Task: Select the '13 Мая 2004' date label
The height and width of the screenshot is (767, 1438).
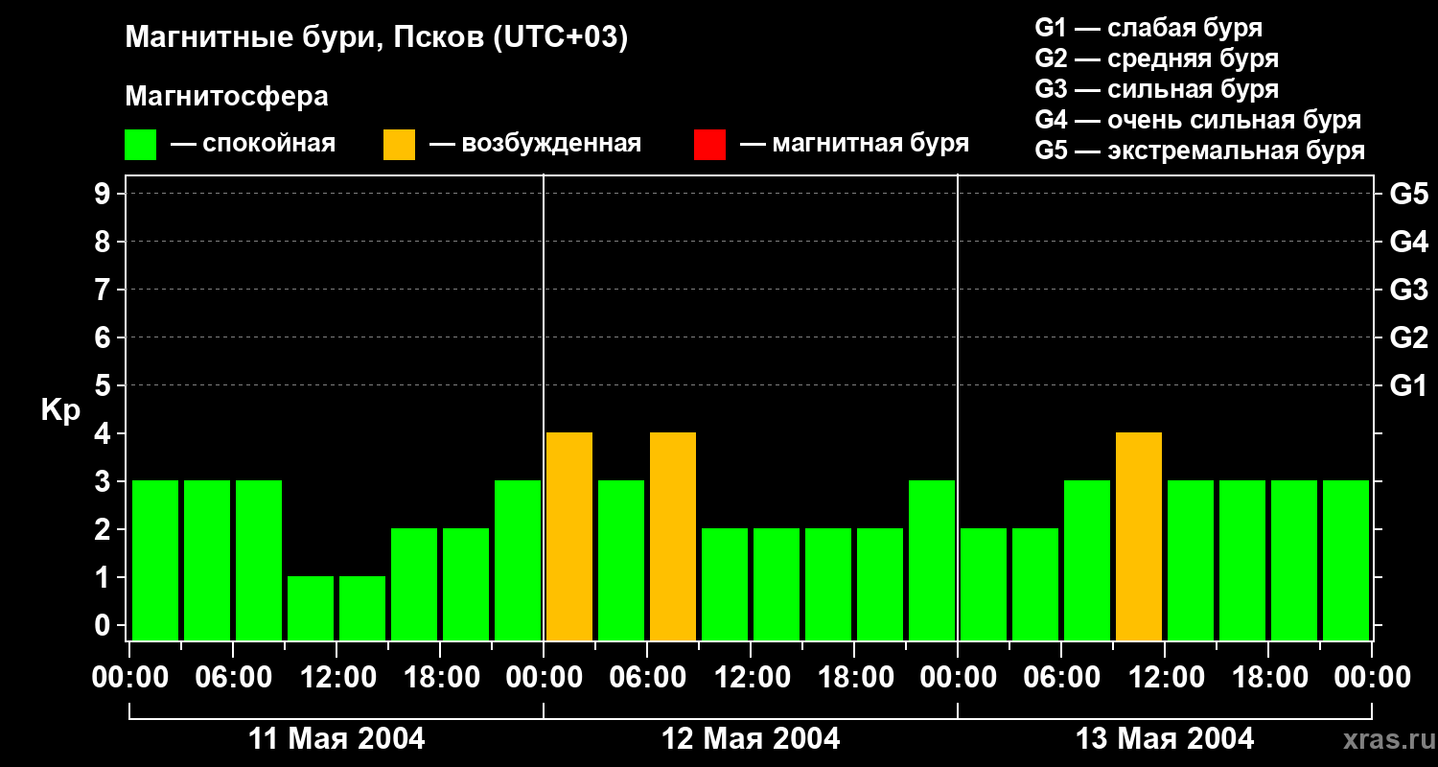Action: point(1165,739)
